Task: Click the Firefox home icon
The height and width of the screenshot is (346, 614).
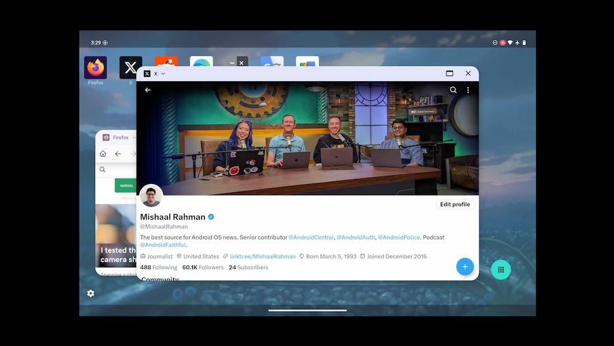Action: tap(103, 154)
